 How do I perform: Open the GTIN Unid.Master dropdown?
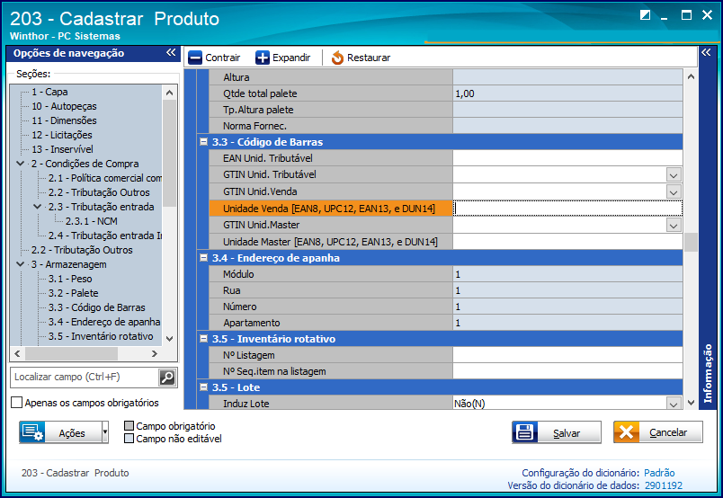(674, 226)
